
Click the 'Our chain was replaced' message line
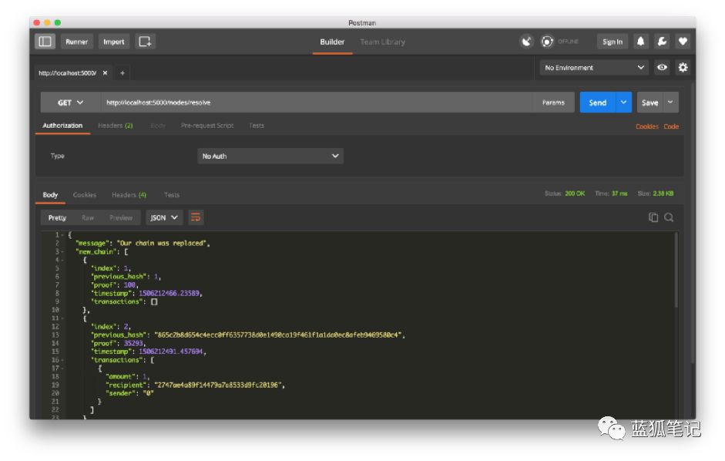point(143,243)
